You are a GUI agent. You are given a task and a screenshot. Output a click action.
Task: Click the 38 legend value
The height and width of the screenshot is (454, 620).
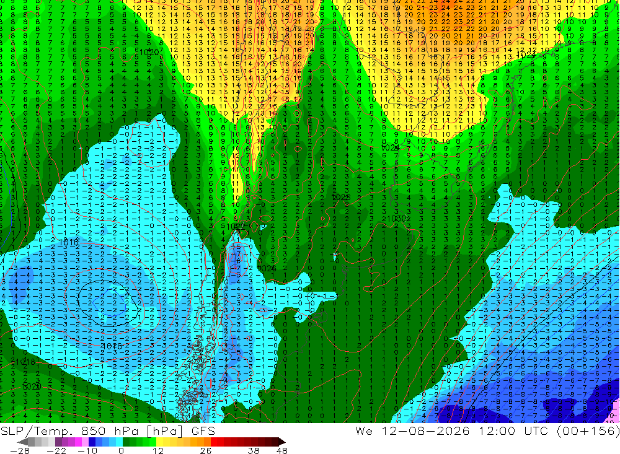coord(254,450)
